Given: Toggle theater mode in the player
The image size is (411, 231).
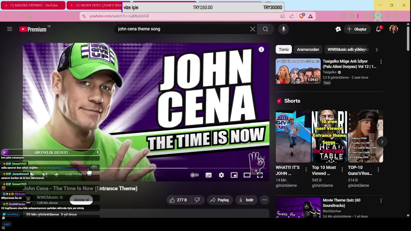Looking at the screenshot, I should [x=247, y=175].
